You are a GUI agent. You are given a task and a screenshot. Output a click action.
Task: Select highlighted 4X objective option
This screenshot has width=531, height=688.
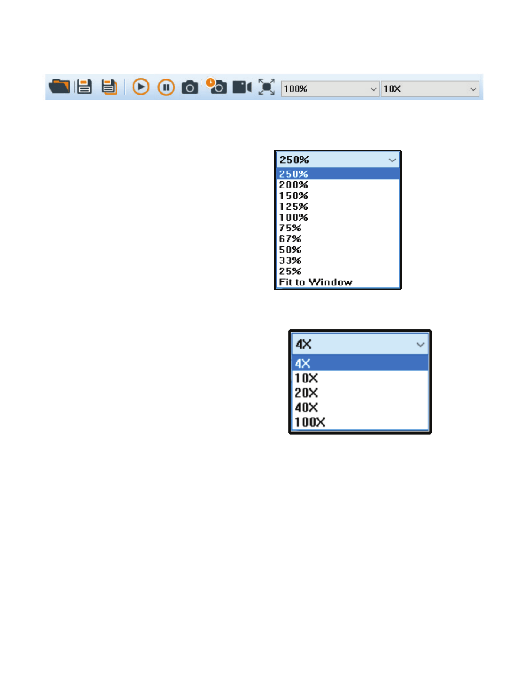(360, 363)
